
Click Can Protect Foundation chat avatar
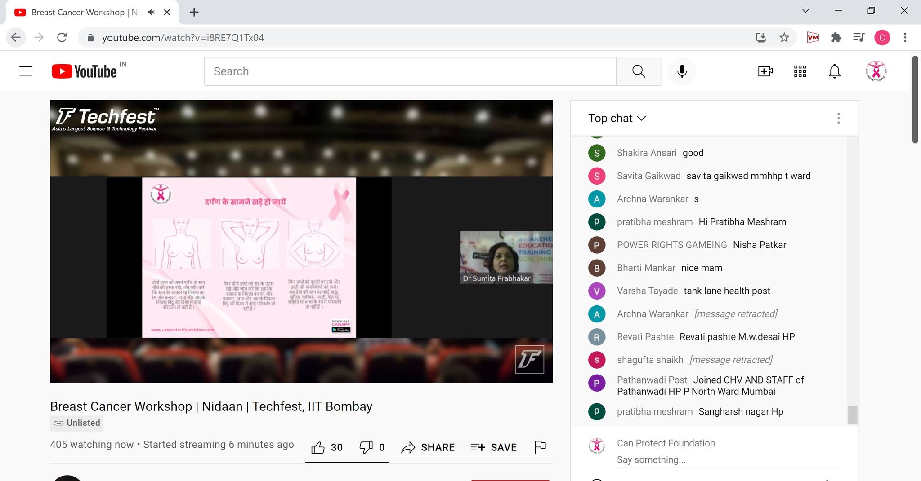coord(597,446)
